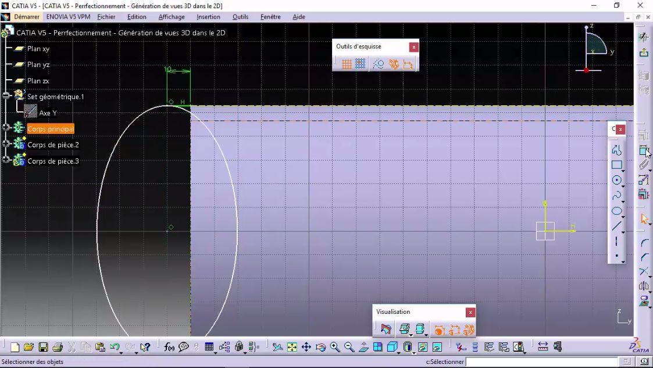This screenshot has width=653, height=368.
Task: Click the Formula f(x) icon
Action: pos(169,347)
